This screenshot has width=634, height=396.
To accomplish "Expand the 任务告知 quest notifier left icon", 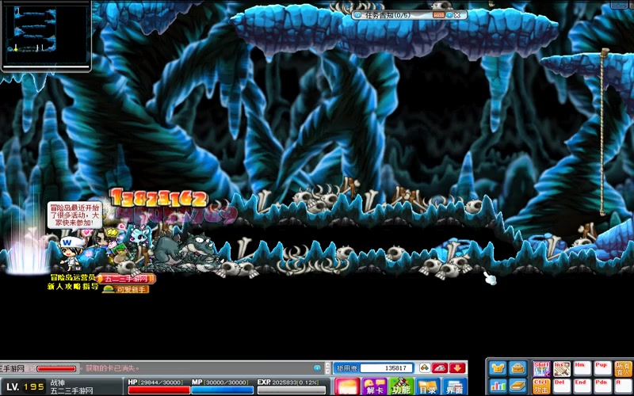I will [x=357, y=15].
